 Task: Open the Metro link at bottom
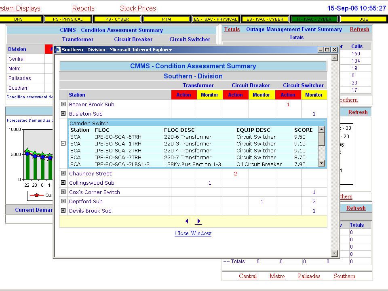(x=277, y=276)
